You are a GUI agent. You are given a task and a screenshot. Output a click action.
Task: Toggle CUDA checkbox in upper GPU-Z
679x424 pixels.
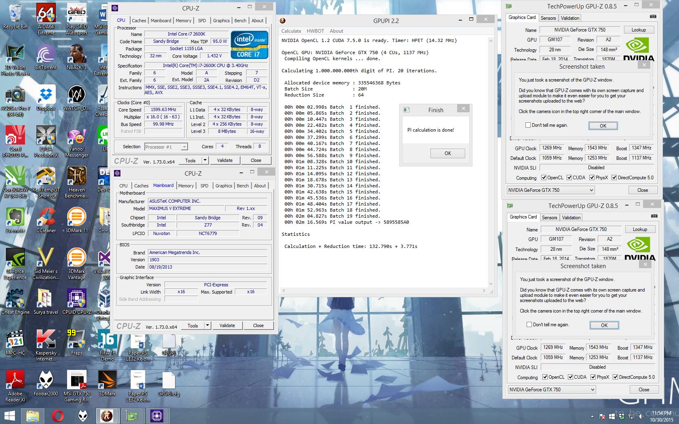[x=569, y=178]
